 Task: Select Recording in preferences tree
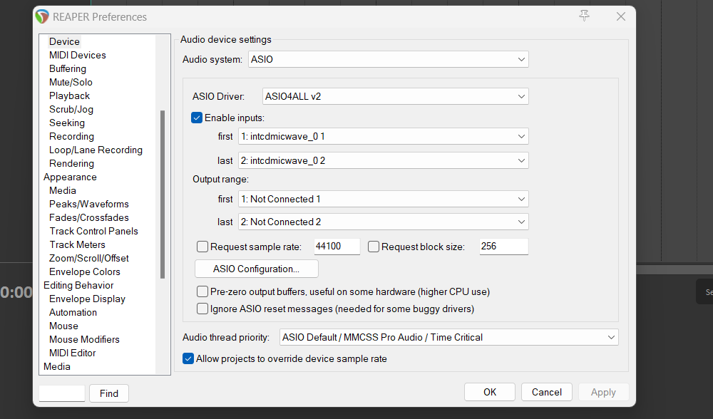[71, 136]
